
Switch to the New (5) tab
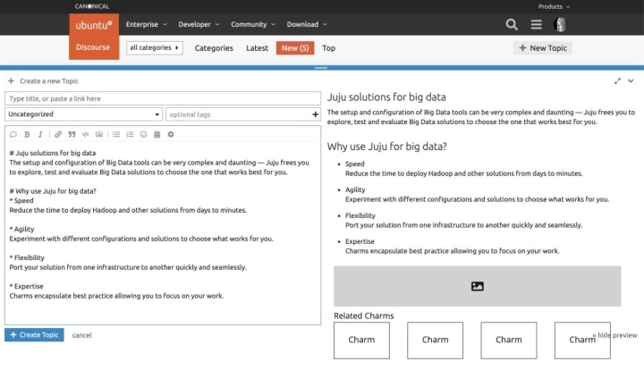(x=295, y=48)
